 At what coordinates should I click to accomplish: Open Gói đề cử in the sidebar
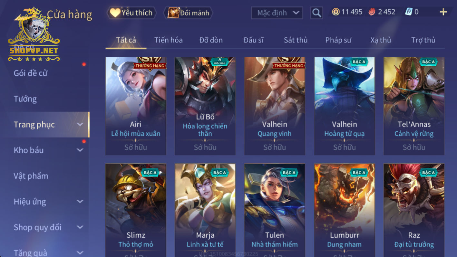tap(31, 73)
